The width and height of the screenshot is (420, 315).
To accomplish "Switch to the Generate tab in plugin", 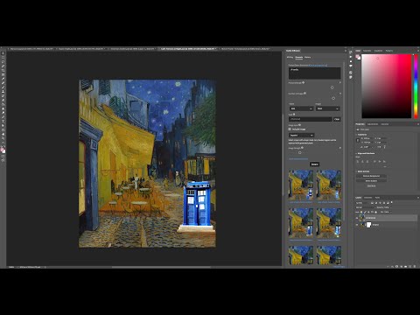I will tap(299, 58).
